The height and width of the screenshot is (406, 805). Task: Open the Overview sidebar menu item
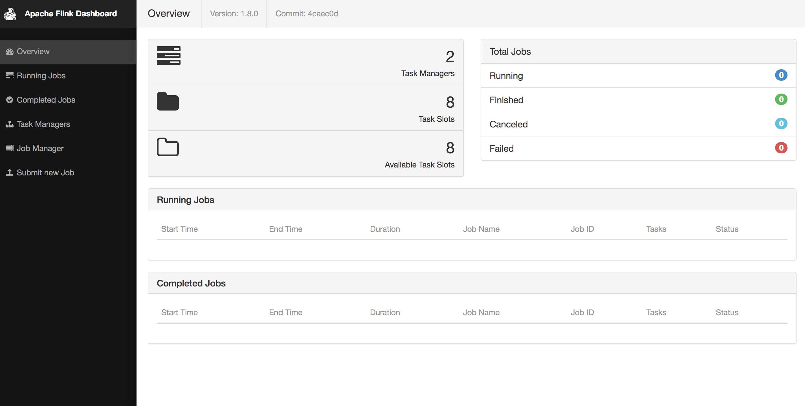[x=68, y=52]
